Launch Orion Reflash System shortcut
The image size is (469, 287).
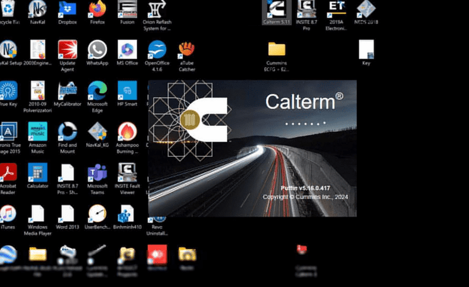click(x=157, y=15)
